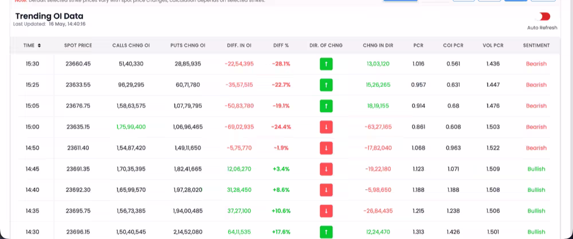Click green up arrow in 14:30 row
The height and width of the screenshot is (239, 573).
(x=326, y=232)
